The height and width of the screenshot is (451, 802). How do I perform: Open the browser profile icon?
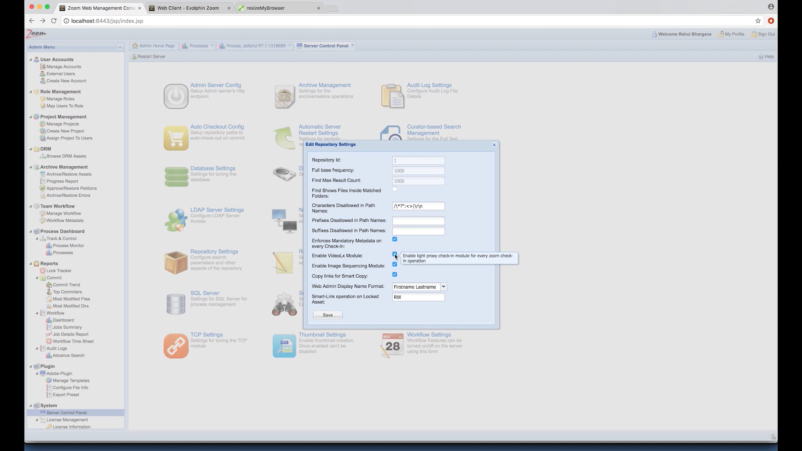click(771, 7)
